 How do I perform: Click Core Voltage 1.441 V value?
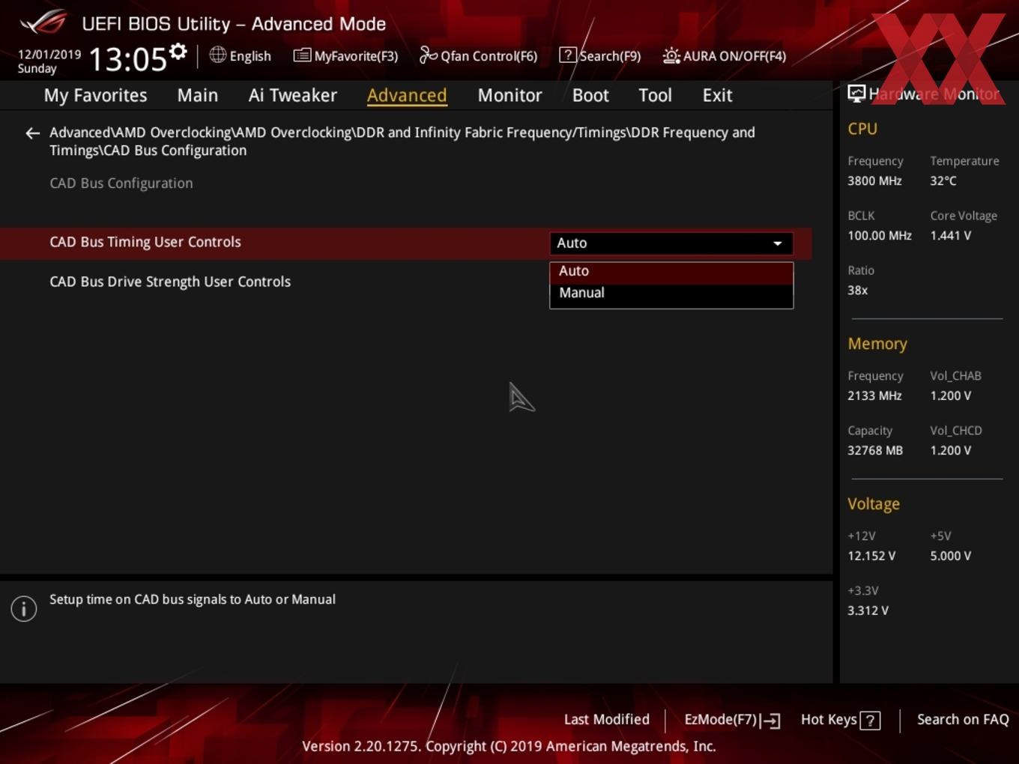[x=950, y=235]
